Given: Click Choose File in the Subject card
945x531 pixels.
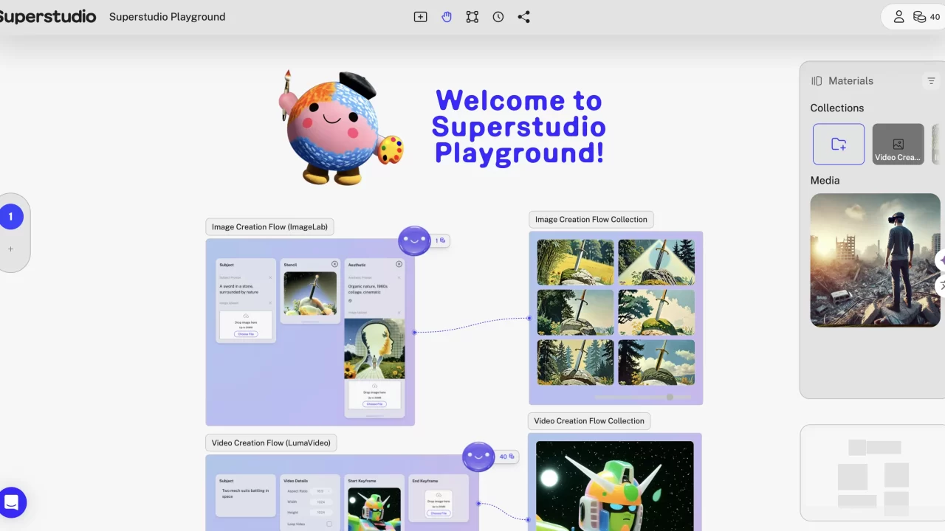Looking at the screenshot, I should (245, 334).
